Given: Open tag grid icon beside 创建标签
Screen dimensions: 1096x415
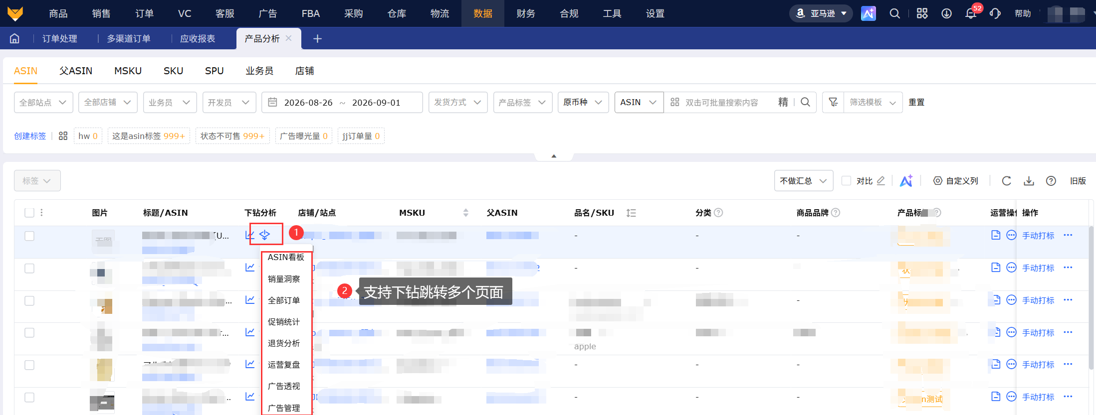Looking at the screenshot, I should (63, 136).
